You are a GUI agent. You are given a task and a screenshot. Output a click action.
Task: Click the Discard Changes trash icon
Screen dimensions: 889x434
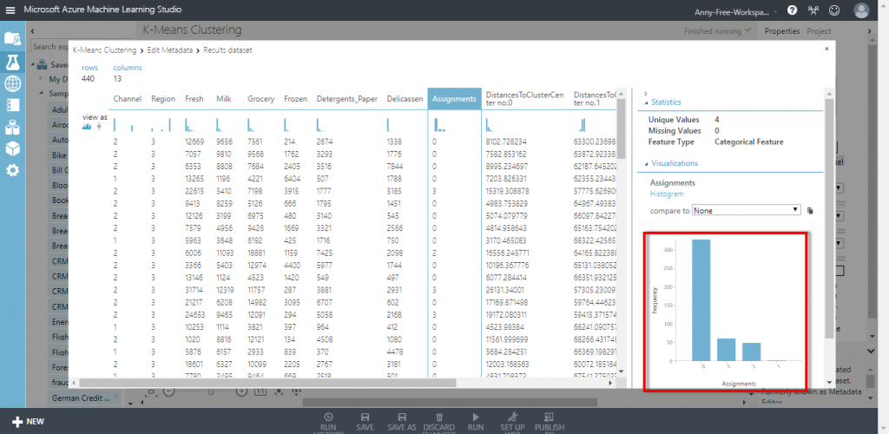click(438, 417)
